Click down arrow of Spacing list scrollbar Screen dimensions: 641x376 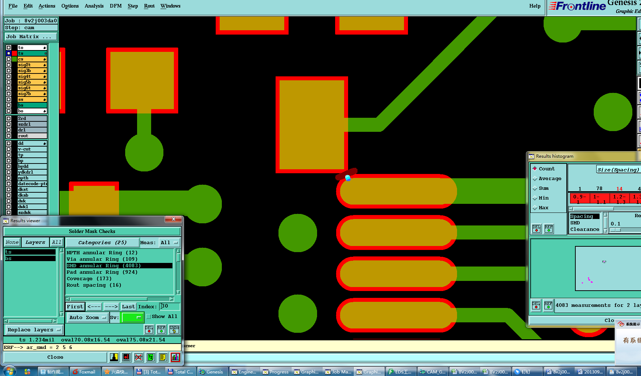pyautogui.click(x=605, y=231)
